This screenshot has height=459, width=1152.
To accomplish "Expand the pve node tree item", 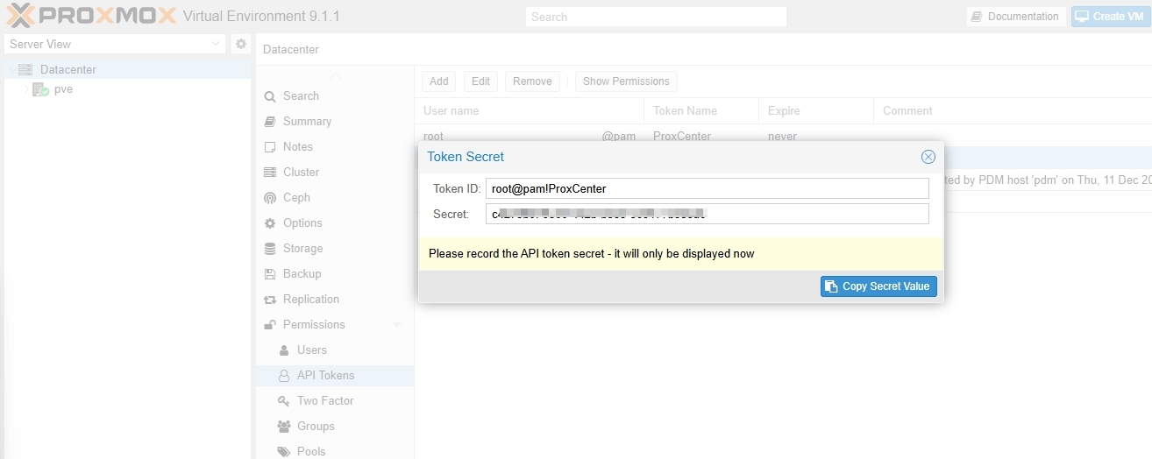I will pyautogui.click(x=26, y=89).
